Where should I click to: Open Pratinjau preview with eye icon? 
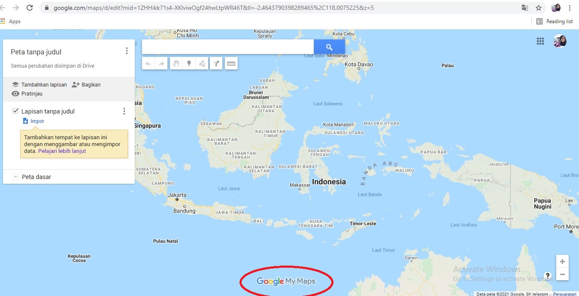[27, 93]
